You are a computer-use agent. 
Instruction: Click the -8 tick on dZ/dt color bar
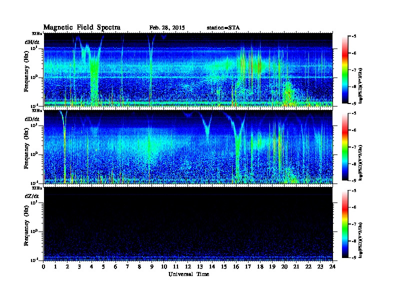[x=354, y=241]
